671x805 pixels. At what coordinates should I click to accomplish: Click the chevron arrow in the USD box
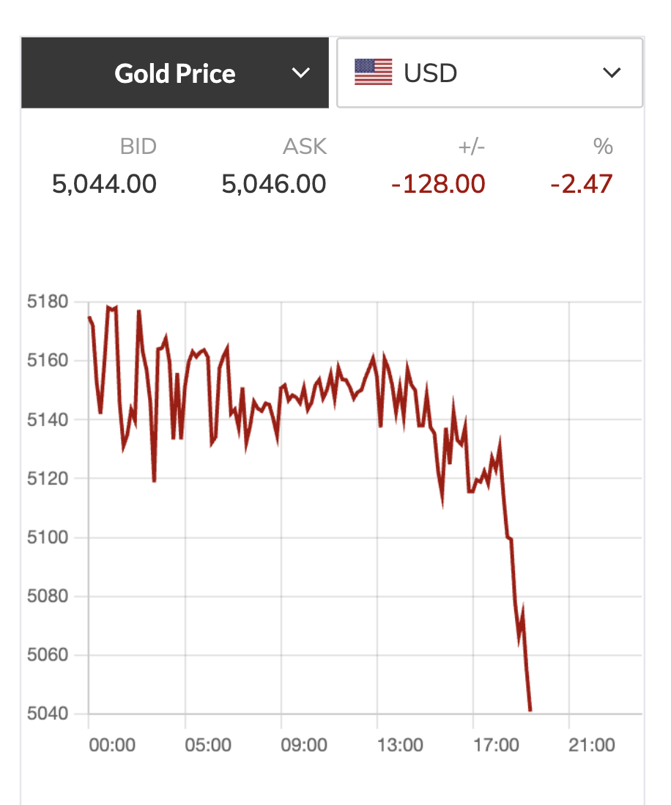pos(611,73)
